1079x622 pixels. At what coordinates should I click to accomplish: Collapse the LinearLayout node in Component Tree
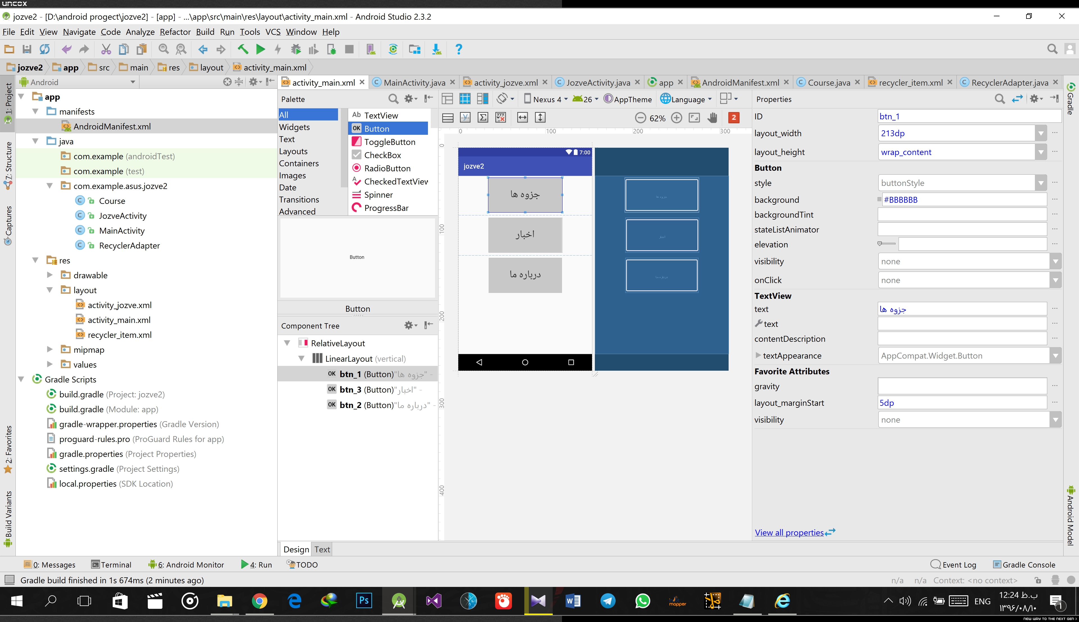tap(301, 358)
